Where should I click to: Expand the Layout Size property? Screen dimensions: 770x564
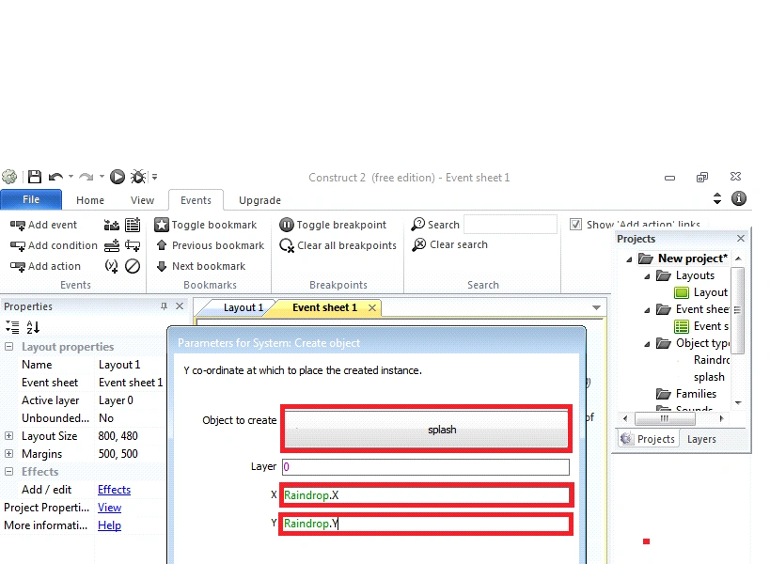pos(8,436)
